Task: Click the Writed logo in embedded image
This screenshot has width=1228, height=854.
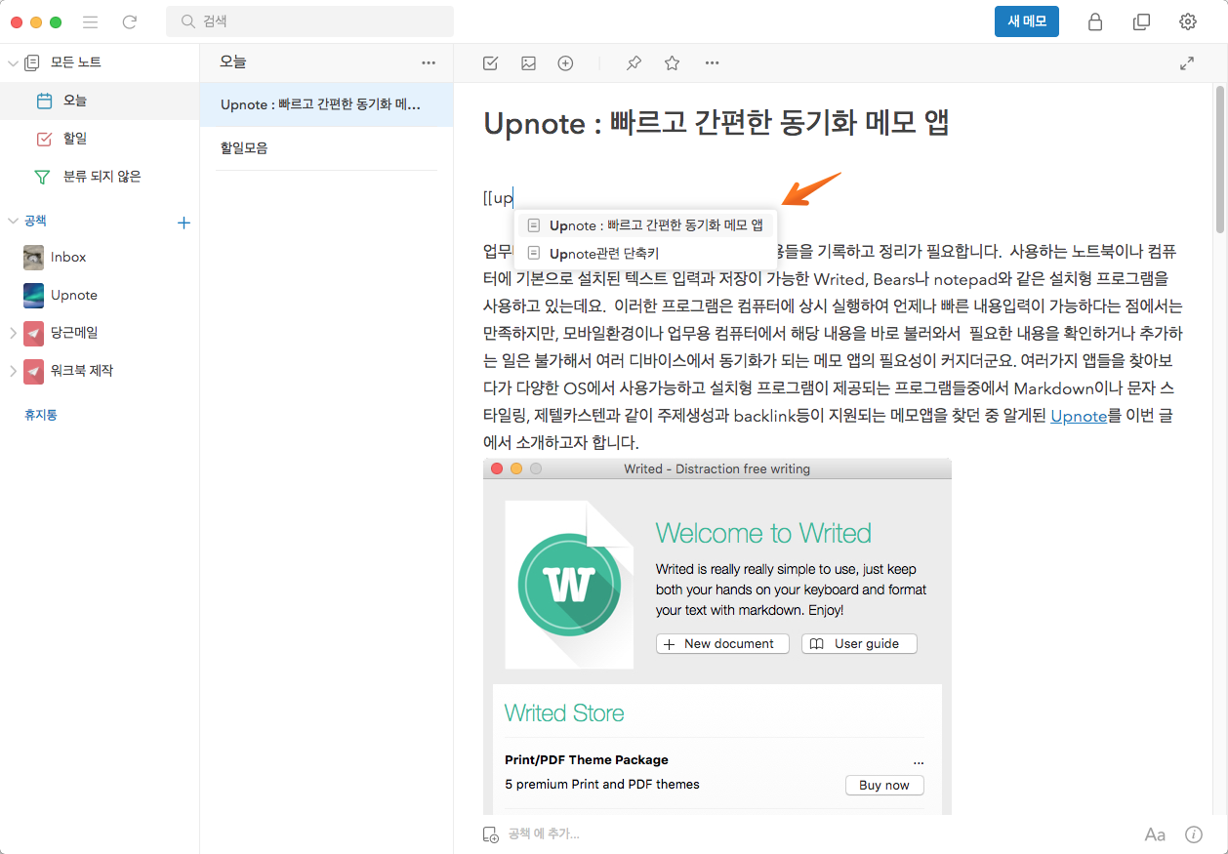Action: click(570, 585)
